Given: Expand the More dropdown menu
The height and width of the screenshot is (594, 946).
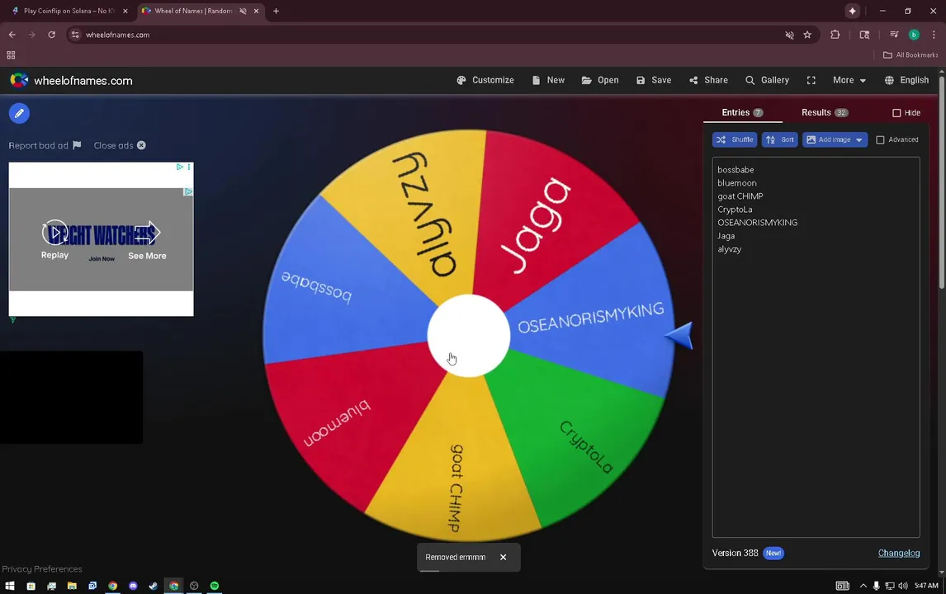Looking at the screenshot, I should coord(849,80).
